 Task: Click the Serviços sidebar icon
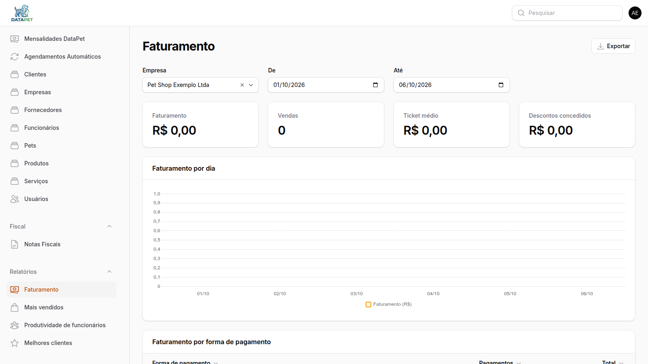[x=15, y=181]
